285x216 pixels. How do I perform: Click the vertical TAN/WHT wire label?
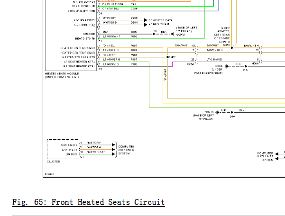(x=165, y=74)
